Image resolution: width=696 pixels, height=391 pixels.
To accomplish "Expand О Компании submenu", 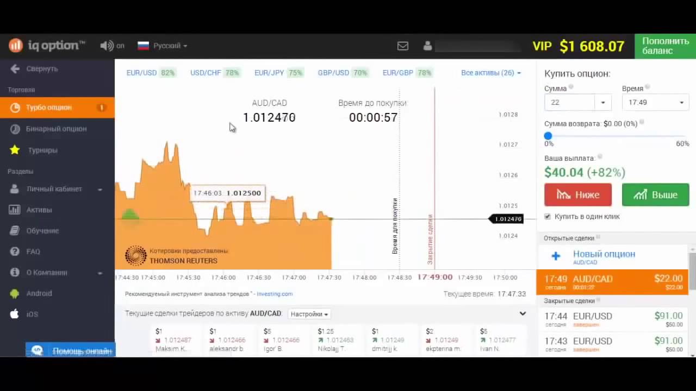I will (57, 273).
